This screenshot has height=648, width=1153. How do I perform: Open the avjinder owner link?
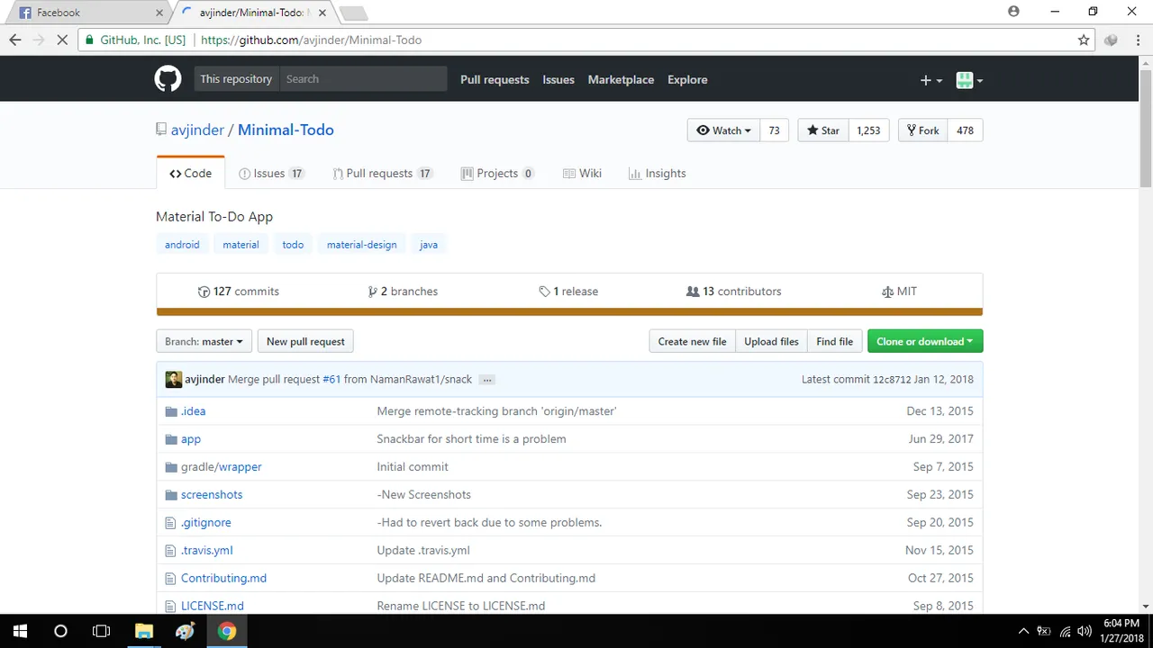(197, 130)
